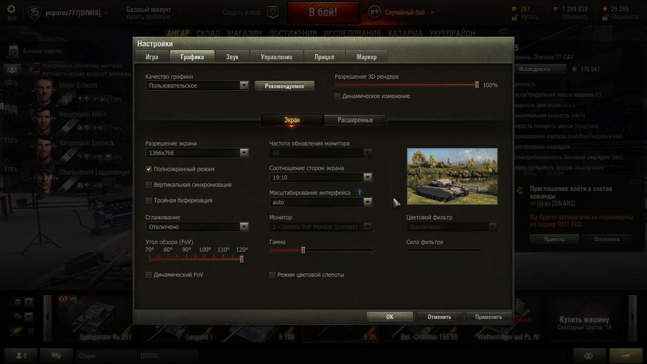The height and width of the screenshot is (364, 647).
Task: Click the Общий chat input field
Action: point(106,355)
